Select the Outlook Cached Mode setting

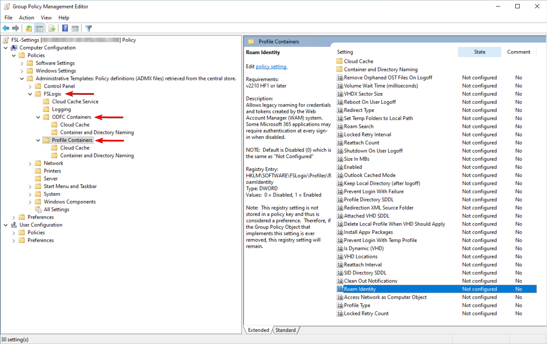[x=370, y=175]
